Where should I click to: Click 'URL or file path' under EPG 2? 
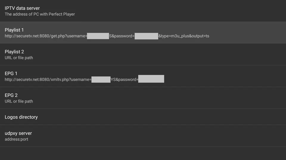(19, 101)
